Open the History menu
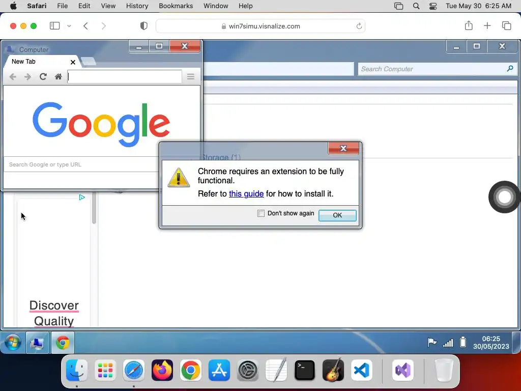The height and width of the screenshot is (391, 521). tap(137, 6)
